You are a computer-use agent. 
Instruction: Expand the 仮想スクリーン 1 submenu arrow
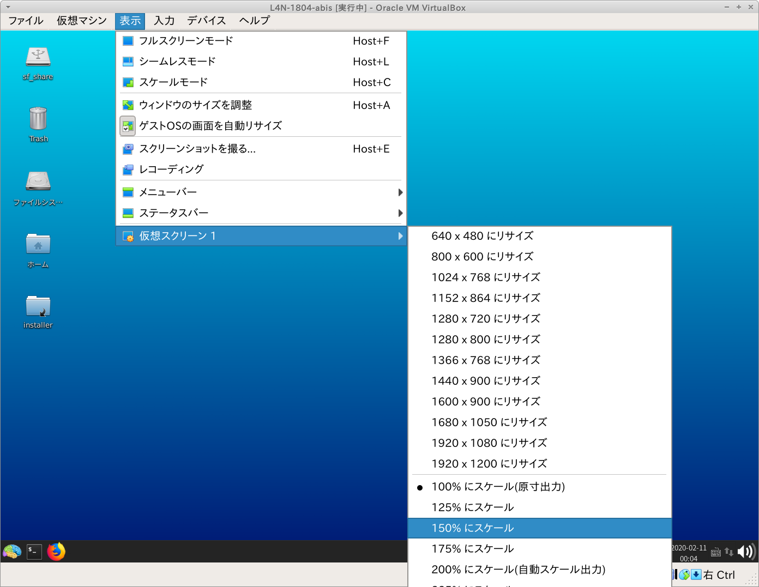[x=400, y=236]
